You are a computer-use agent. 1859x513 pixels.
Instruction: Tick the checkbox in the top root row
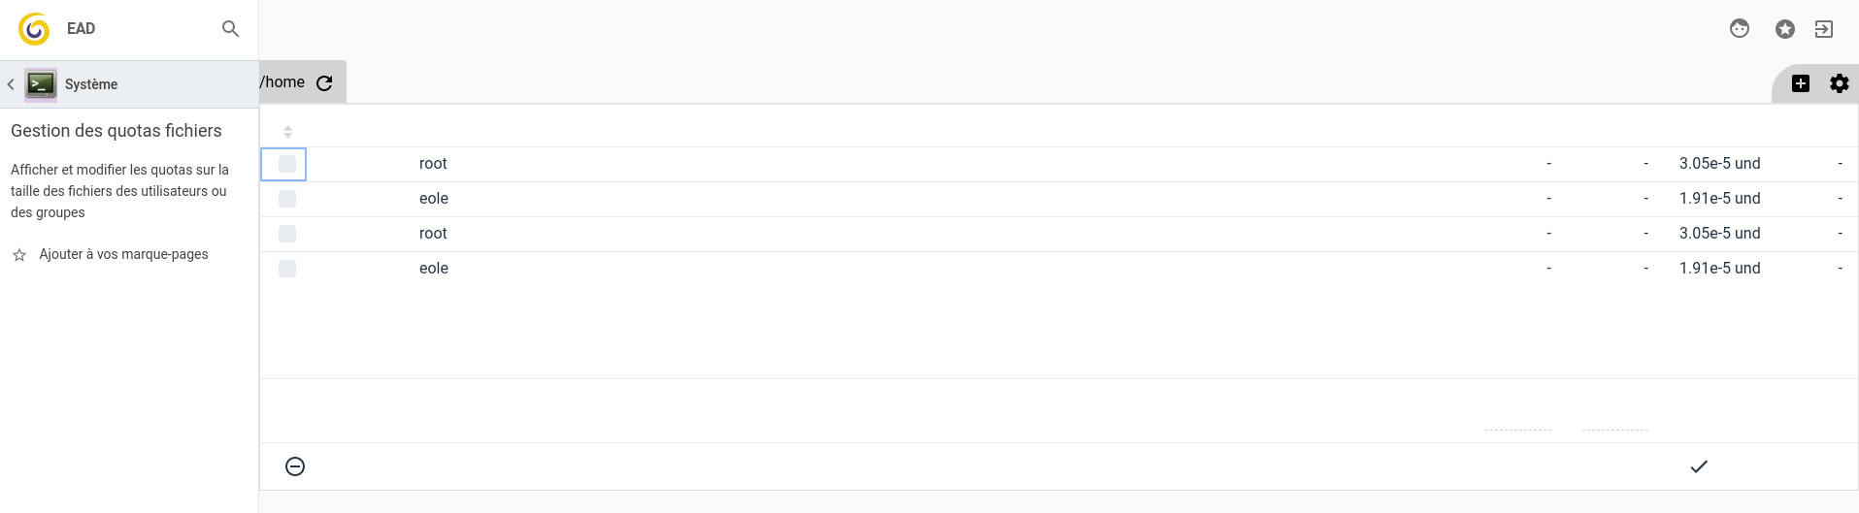(287, 164)
